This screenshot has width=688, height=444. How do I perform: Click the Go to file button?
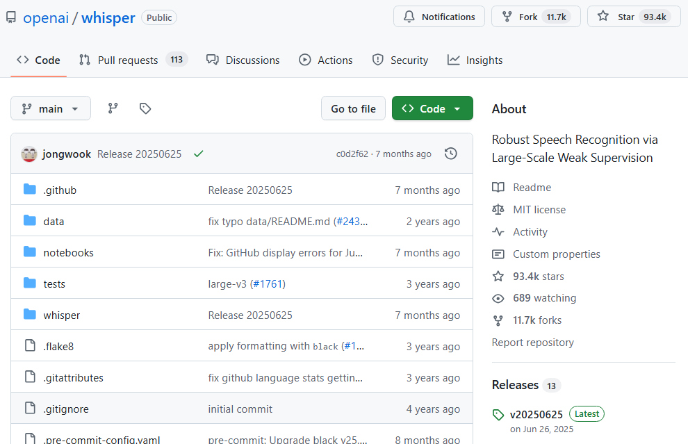[353, 108]
